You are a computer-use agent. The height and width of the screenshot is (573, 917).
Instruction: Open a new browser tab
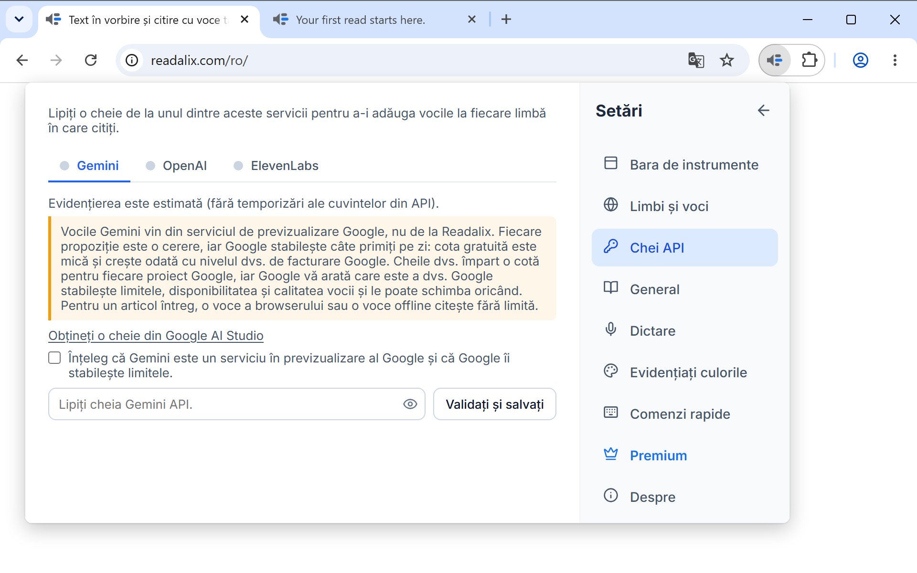[x=506, y=20]
